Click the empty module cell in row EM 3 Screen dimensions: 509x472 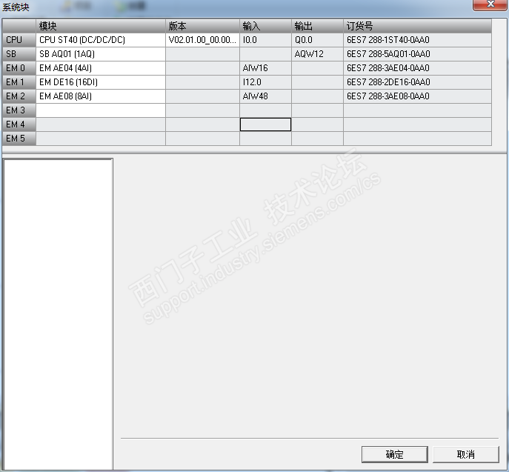coord(101,110)
